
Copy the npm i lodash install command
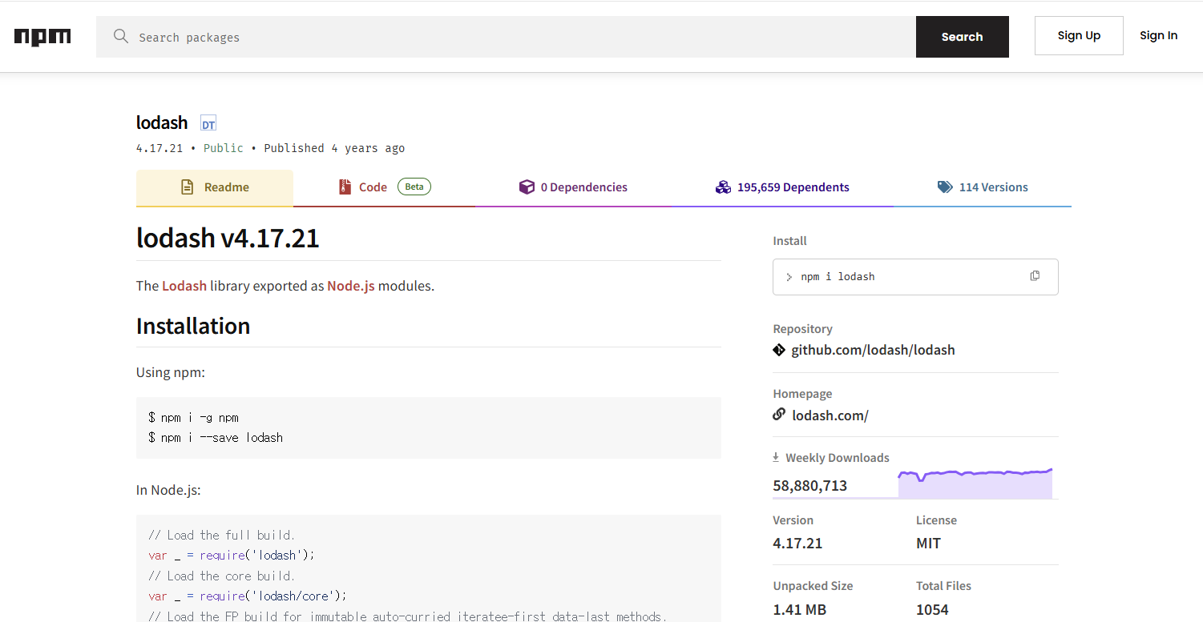pos(1035,276)
